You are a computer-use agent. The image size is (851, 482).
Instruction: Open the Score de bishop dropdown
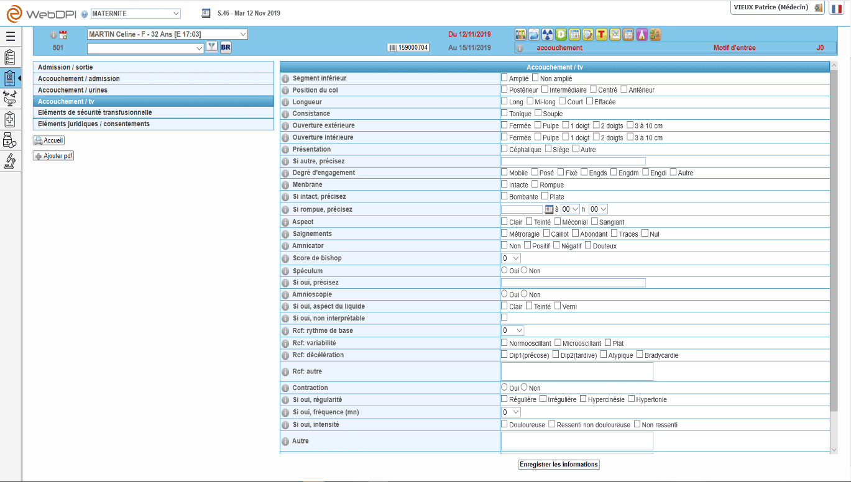click(511, 258)
